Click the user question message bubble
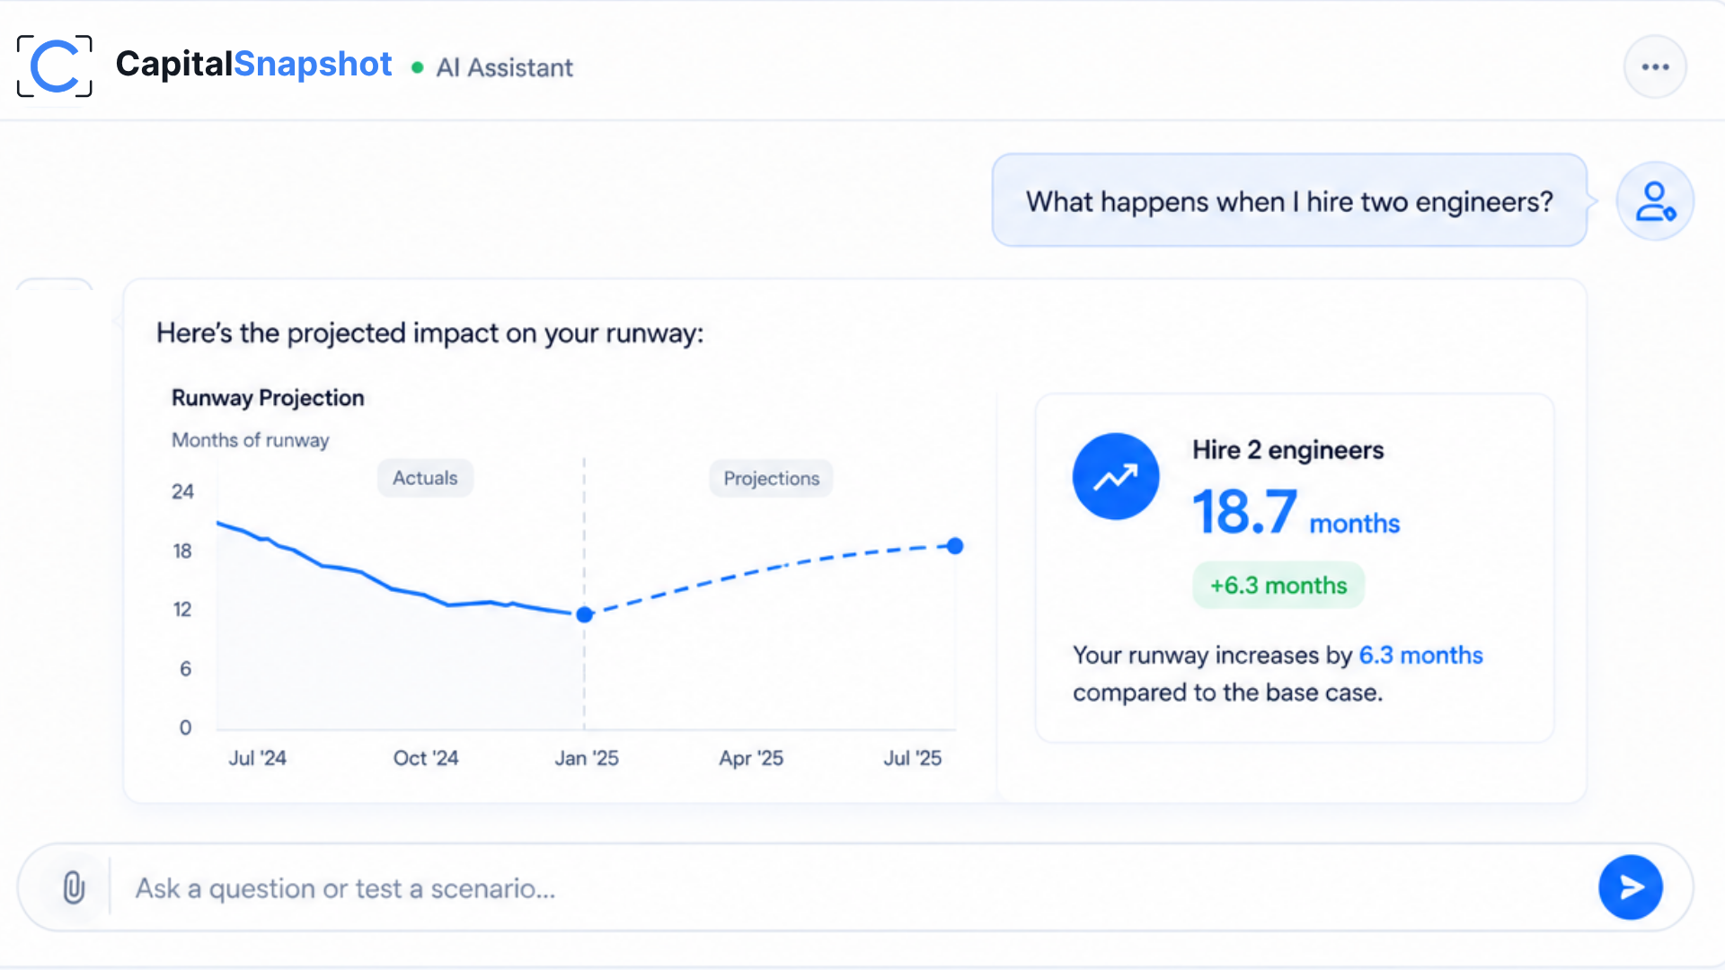Viewport: 1725px width, 970px height. (1289, 200)
